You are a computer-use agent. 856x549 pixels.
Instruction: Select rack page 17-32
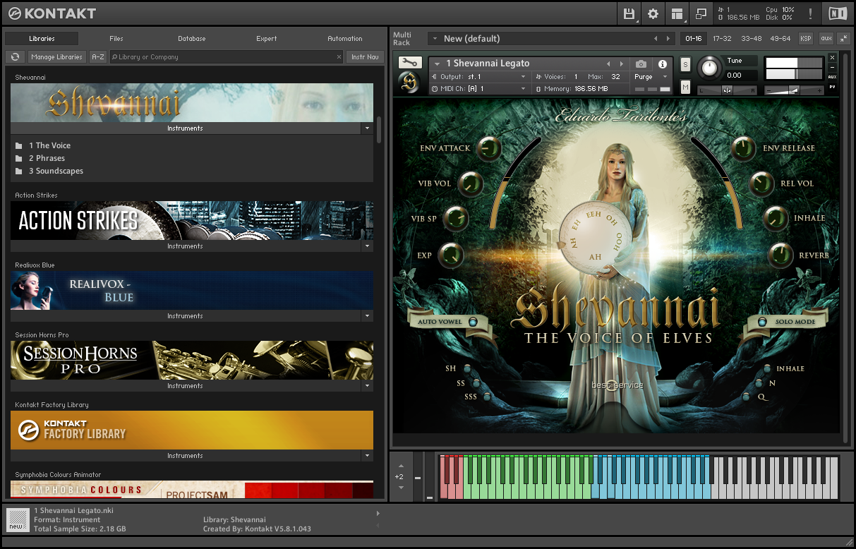coord(722,38)
